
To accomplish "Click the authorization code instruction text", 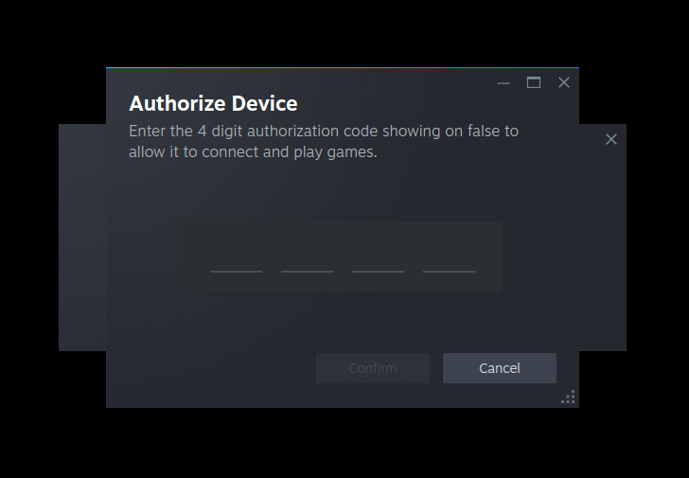I will (324, 141).
